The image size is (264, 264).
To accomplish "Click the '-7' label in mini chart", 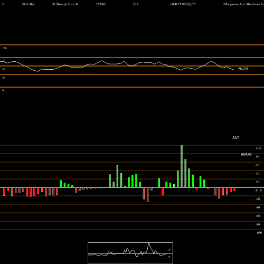I will (169, 250).
